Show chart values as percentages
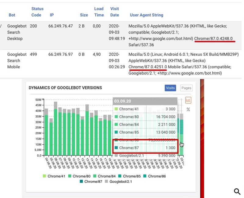The height and width of the screenshot is (198, 244). tap(188, 110)
